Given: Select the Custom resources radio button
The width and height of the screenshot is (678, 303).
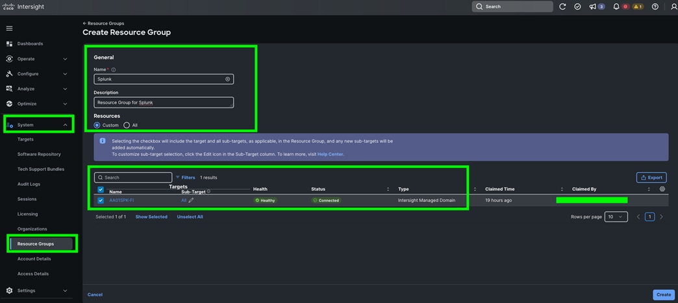Looking at the screenshot, I should tap(97, 125).
